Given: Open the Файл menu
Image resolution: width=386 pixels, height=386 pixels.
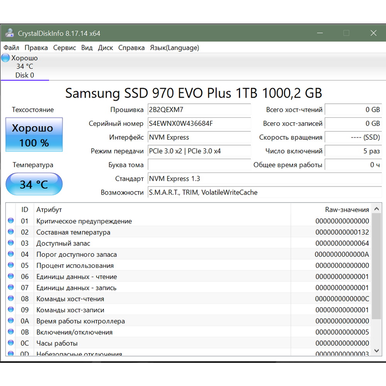Looking at the screenshot, I should point(11,48).
